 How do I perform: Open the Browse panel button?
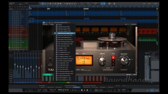(x=157, y=91)
